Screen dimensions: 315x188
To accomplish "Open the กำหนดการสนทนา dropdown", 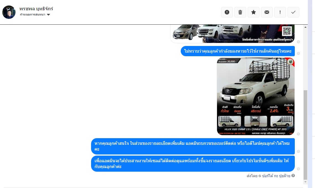I will pyautogui.click(x=35, y=15).
